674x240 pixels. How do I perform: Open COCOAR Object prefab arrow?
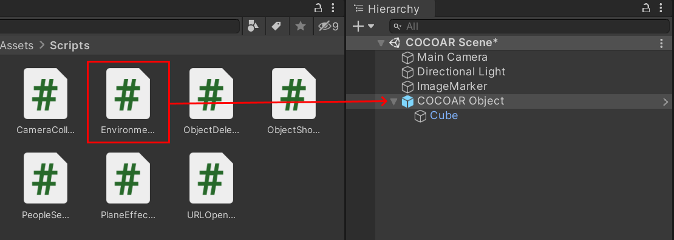(x=665, y=102)
